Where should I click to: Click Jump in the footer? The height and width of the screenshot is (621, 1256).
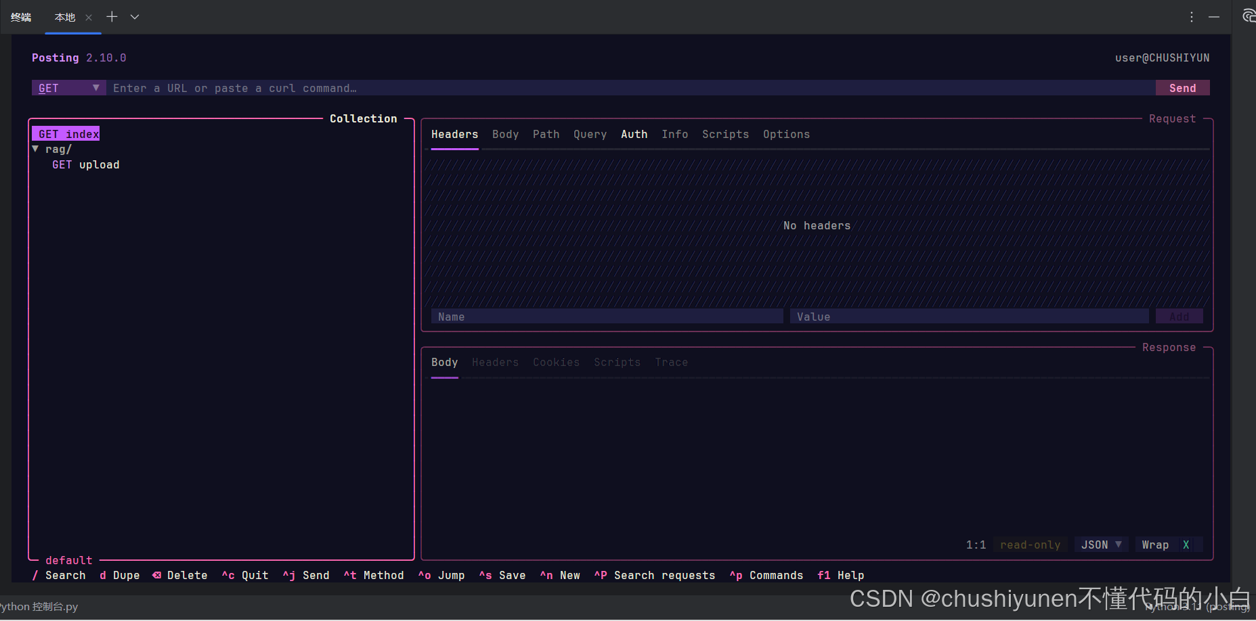441,576
